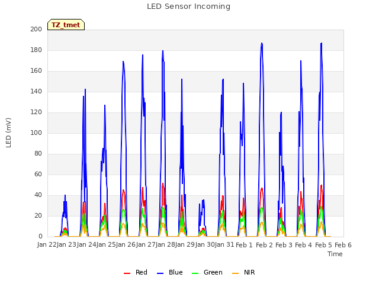Click the TZ_tmet annotation label
The height and width of the screenshot is (284, 379).
[x=66, y=25]
